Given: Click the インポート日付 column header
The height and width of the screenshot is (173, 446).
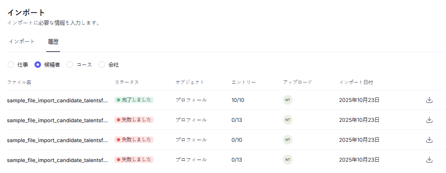Looking at the screenshot, I should (x=356, y=82).
